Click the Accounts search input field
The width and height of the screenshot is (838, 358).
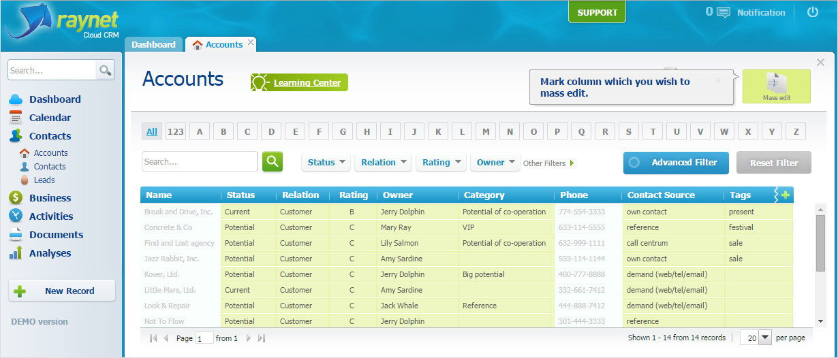(200, 162)
